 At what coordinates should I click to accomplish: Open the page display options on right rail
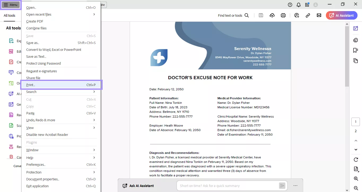click(356, 169)
